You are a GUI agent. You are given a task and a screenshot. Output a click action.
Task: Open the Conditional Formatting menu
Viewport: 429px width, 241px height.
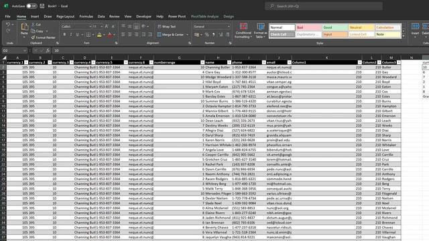[x=243, y=31]
